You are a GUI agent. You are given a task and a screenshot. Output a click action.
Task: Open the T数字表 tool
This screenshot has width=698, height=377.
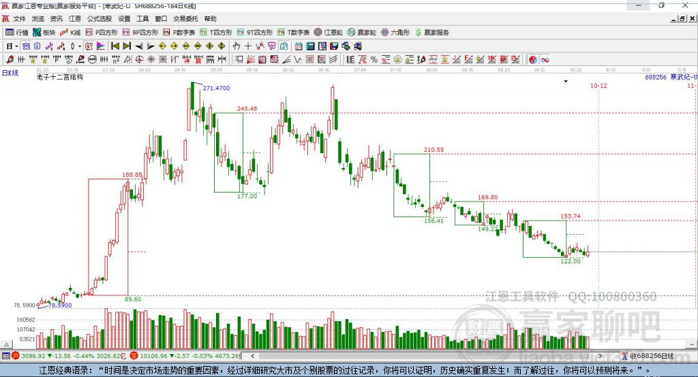293,33
